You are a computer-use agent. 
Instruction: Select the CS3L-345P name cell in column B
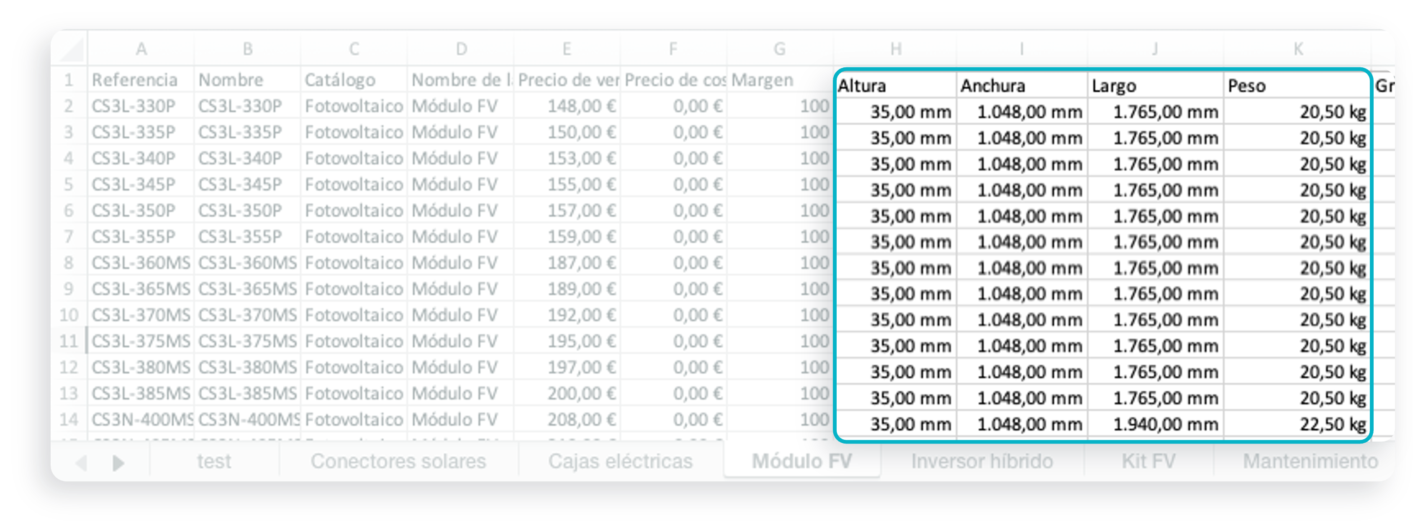pos(247,184)
